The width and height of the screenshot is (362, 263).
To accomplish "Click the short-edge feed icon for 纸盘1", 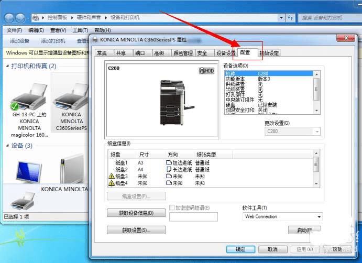I will pyautogui.click(x=169, y=162).
